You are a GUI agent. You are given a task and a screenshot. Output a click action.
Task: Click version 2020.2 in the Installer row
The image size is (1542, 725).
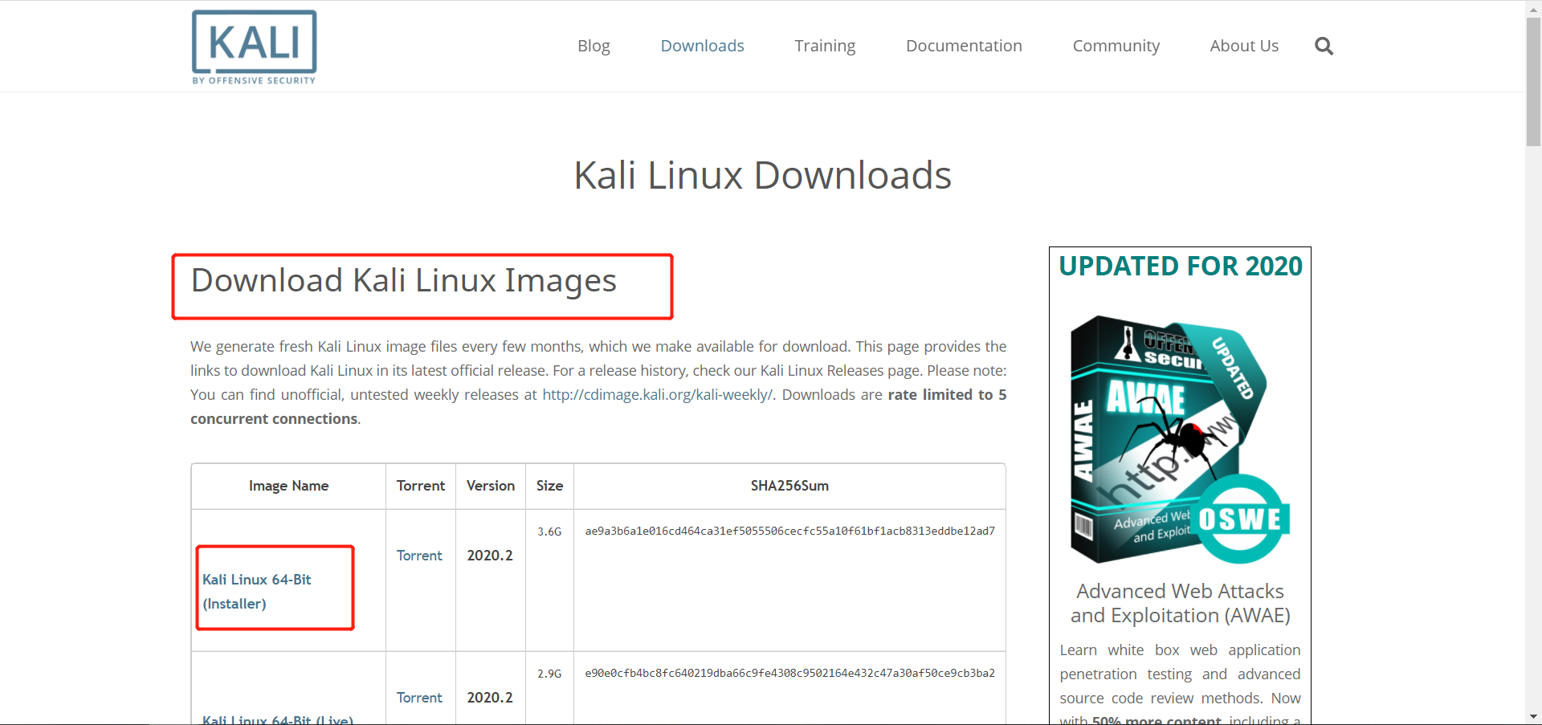(x=490, y=556)
